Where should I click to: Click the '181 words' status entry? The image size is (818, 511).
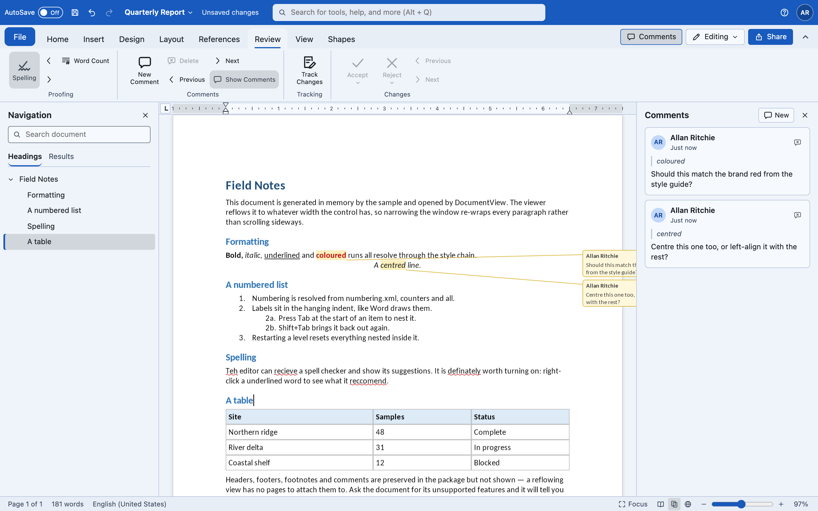pyautogui.click(x=68, y=504)
